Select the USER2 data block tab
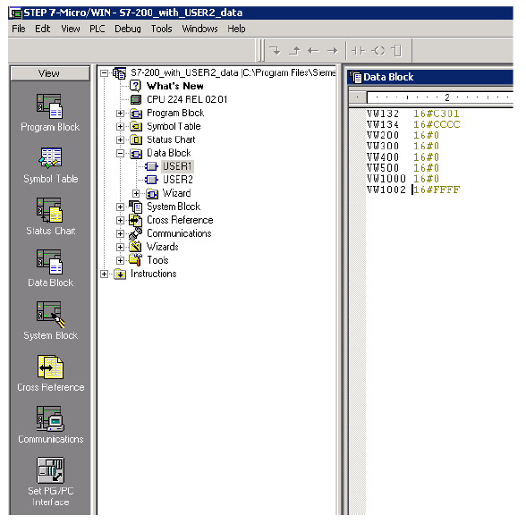The height and width of the screenshot is (532, 526). click(177, 180)
